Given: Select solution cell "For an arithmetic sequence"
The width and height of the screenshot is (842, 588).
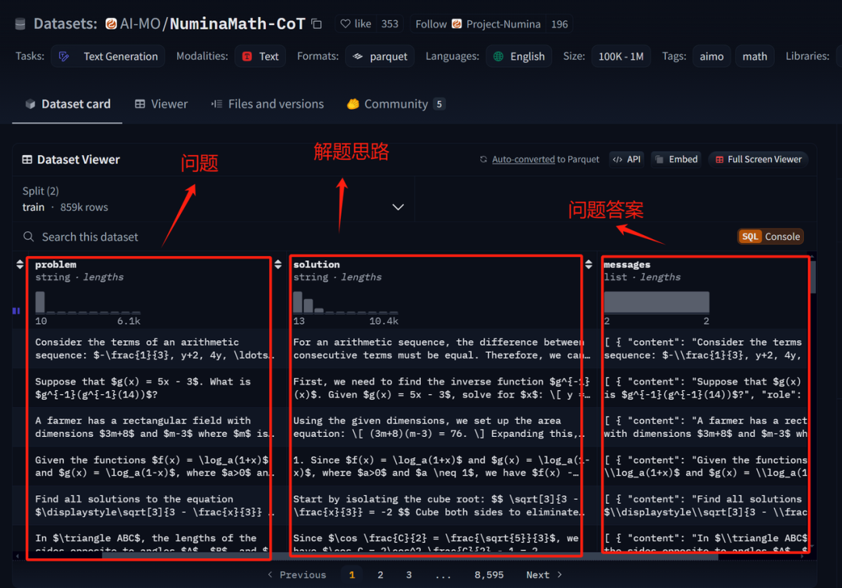Looking at the screenshot, I should click(x=440, y=349).
